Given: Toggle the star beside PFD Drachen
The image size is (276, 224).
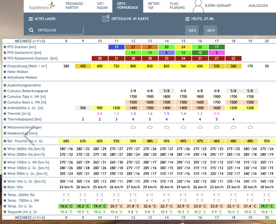Looking at the screenshot, I should click(5, 47).
